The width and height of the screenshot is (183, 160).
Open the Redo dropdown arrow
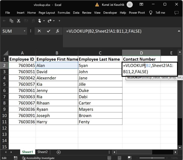[54, 21]
